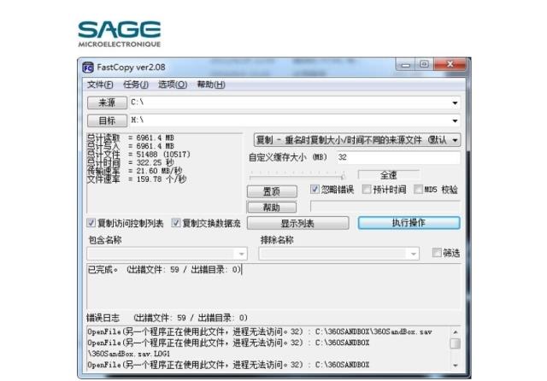Toggle the 忽略错误 checkbox
This screenshot has height=381, width=547.
(x=315, y=189)
